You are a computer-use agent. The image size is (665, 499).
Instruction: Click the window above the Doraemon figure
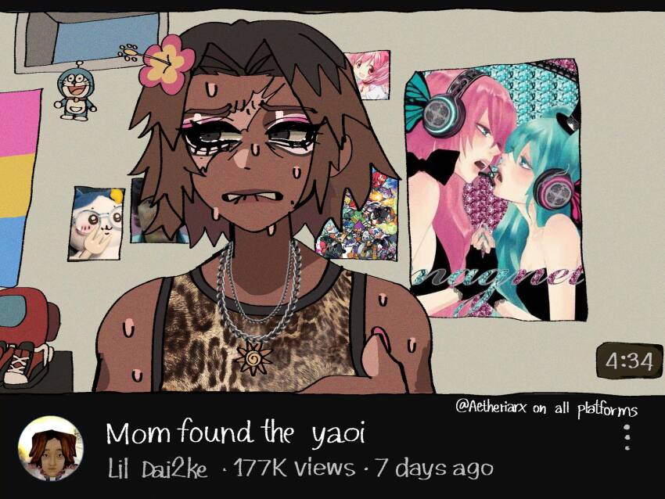coord(92,40)
